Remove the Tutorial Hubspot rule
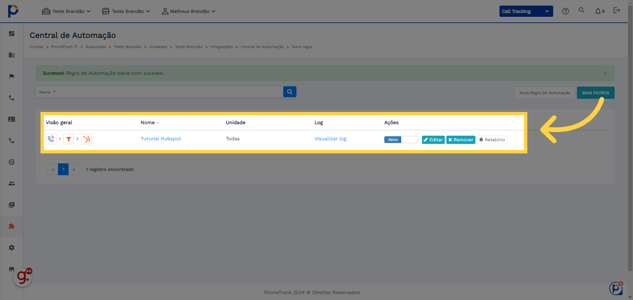633x300 pixels. coord(461,140)
